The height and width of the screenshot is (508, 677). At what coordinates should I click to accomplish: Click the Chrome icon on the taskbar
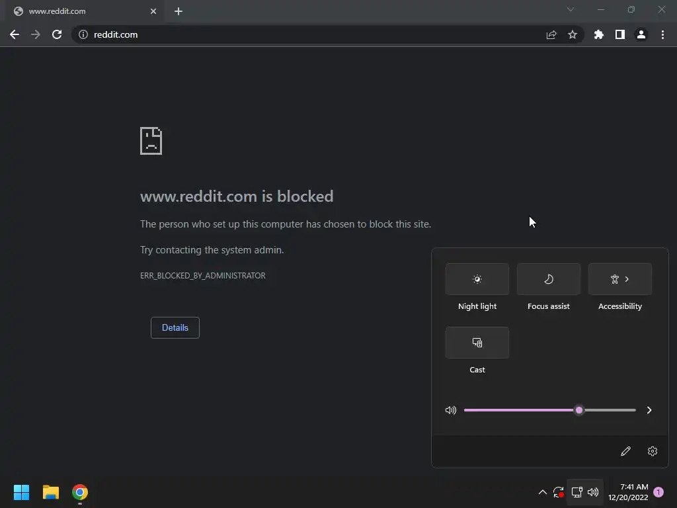click(80, 492)
